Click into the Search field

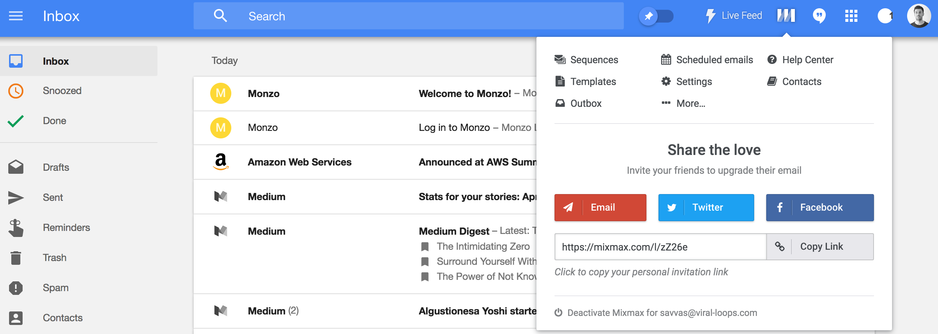(x=408, y=16)
